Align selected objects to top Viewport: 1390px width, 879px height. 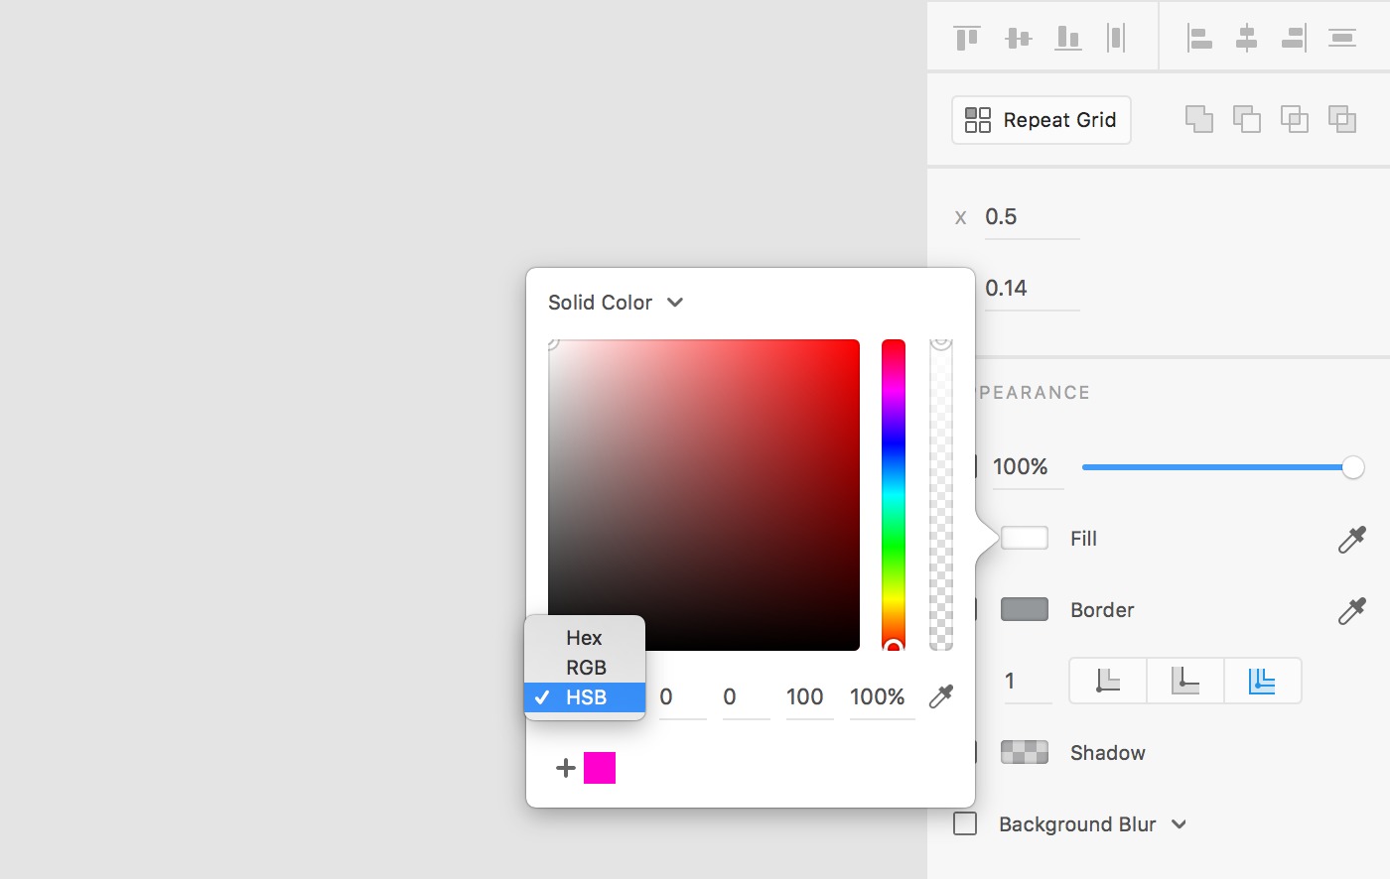tap(967, 38)
